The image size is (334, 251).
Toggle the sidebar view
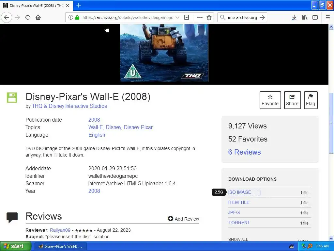(x=315, y=17)
